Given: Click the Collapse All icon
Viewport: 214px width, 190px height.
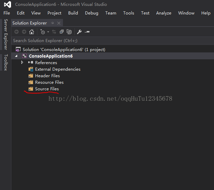Looking at the screenshot, I should click(x=62, y=32).
